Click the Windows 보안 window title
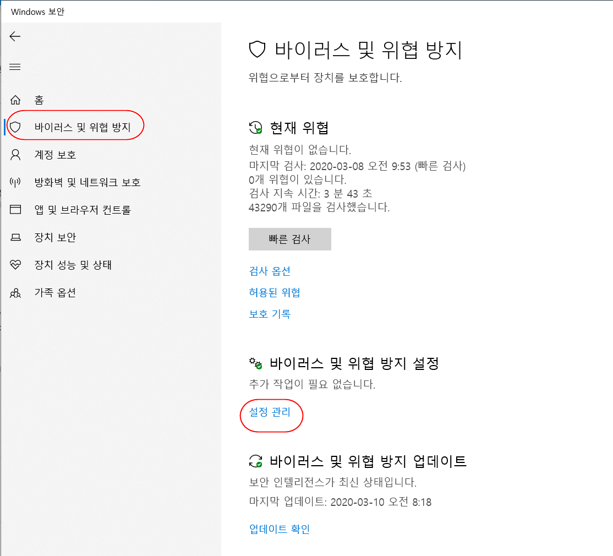The width and height of the screenshot is (613, 556). pyautogui.click(x=37, y=12)
